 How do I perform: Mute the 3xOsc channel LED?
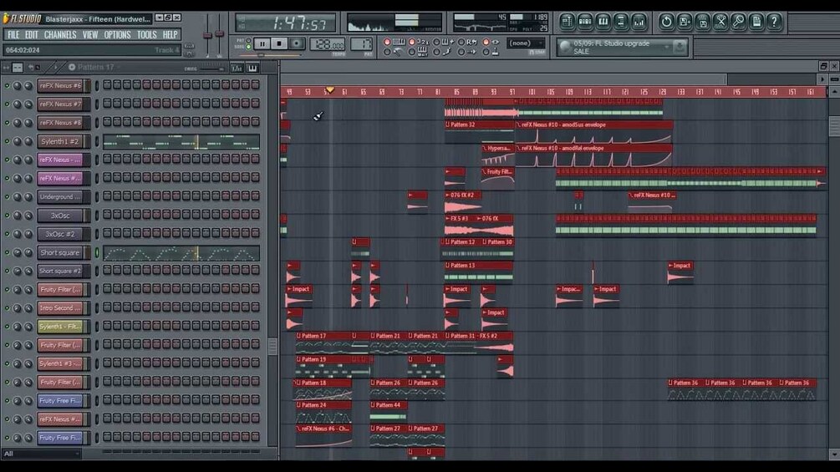pyautogui.click(x=7, y=216)
